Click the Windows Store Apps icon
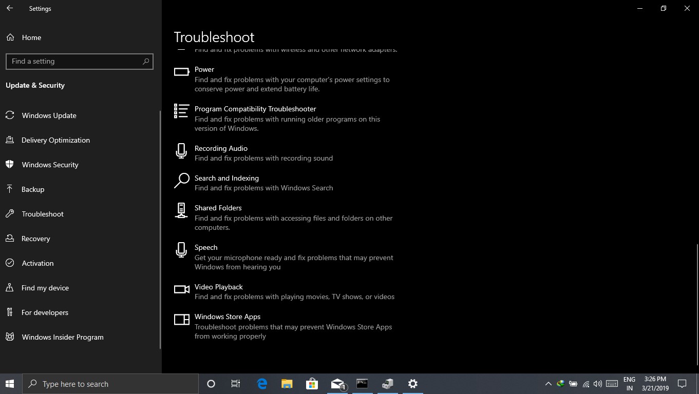The height and width of the screenshot is (394, 699). (182, 320)
